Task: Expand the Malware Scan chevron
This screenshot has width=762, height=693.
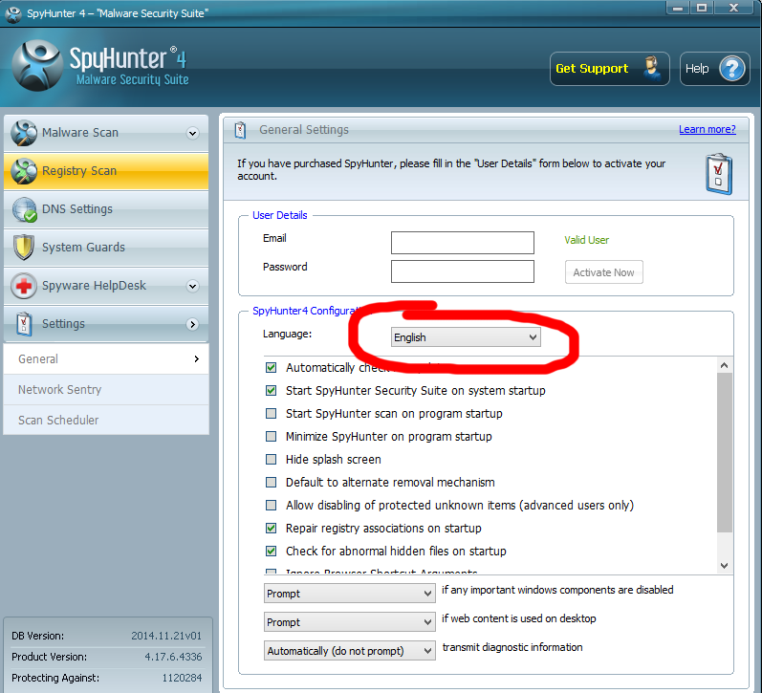Action: pos(193,133)
